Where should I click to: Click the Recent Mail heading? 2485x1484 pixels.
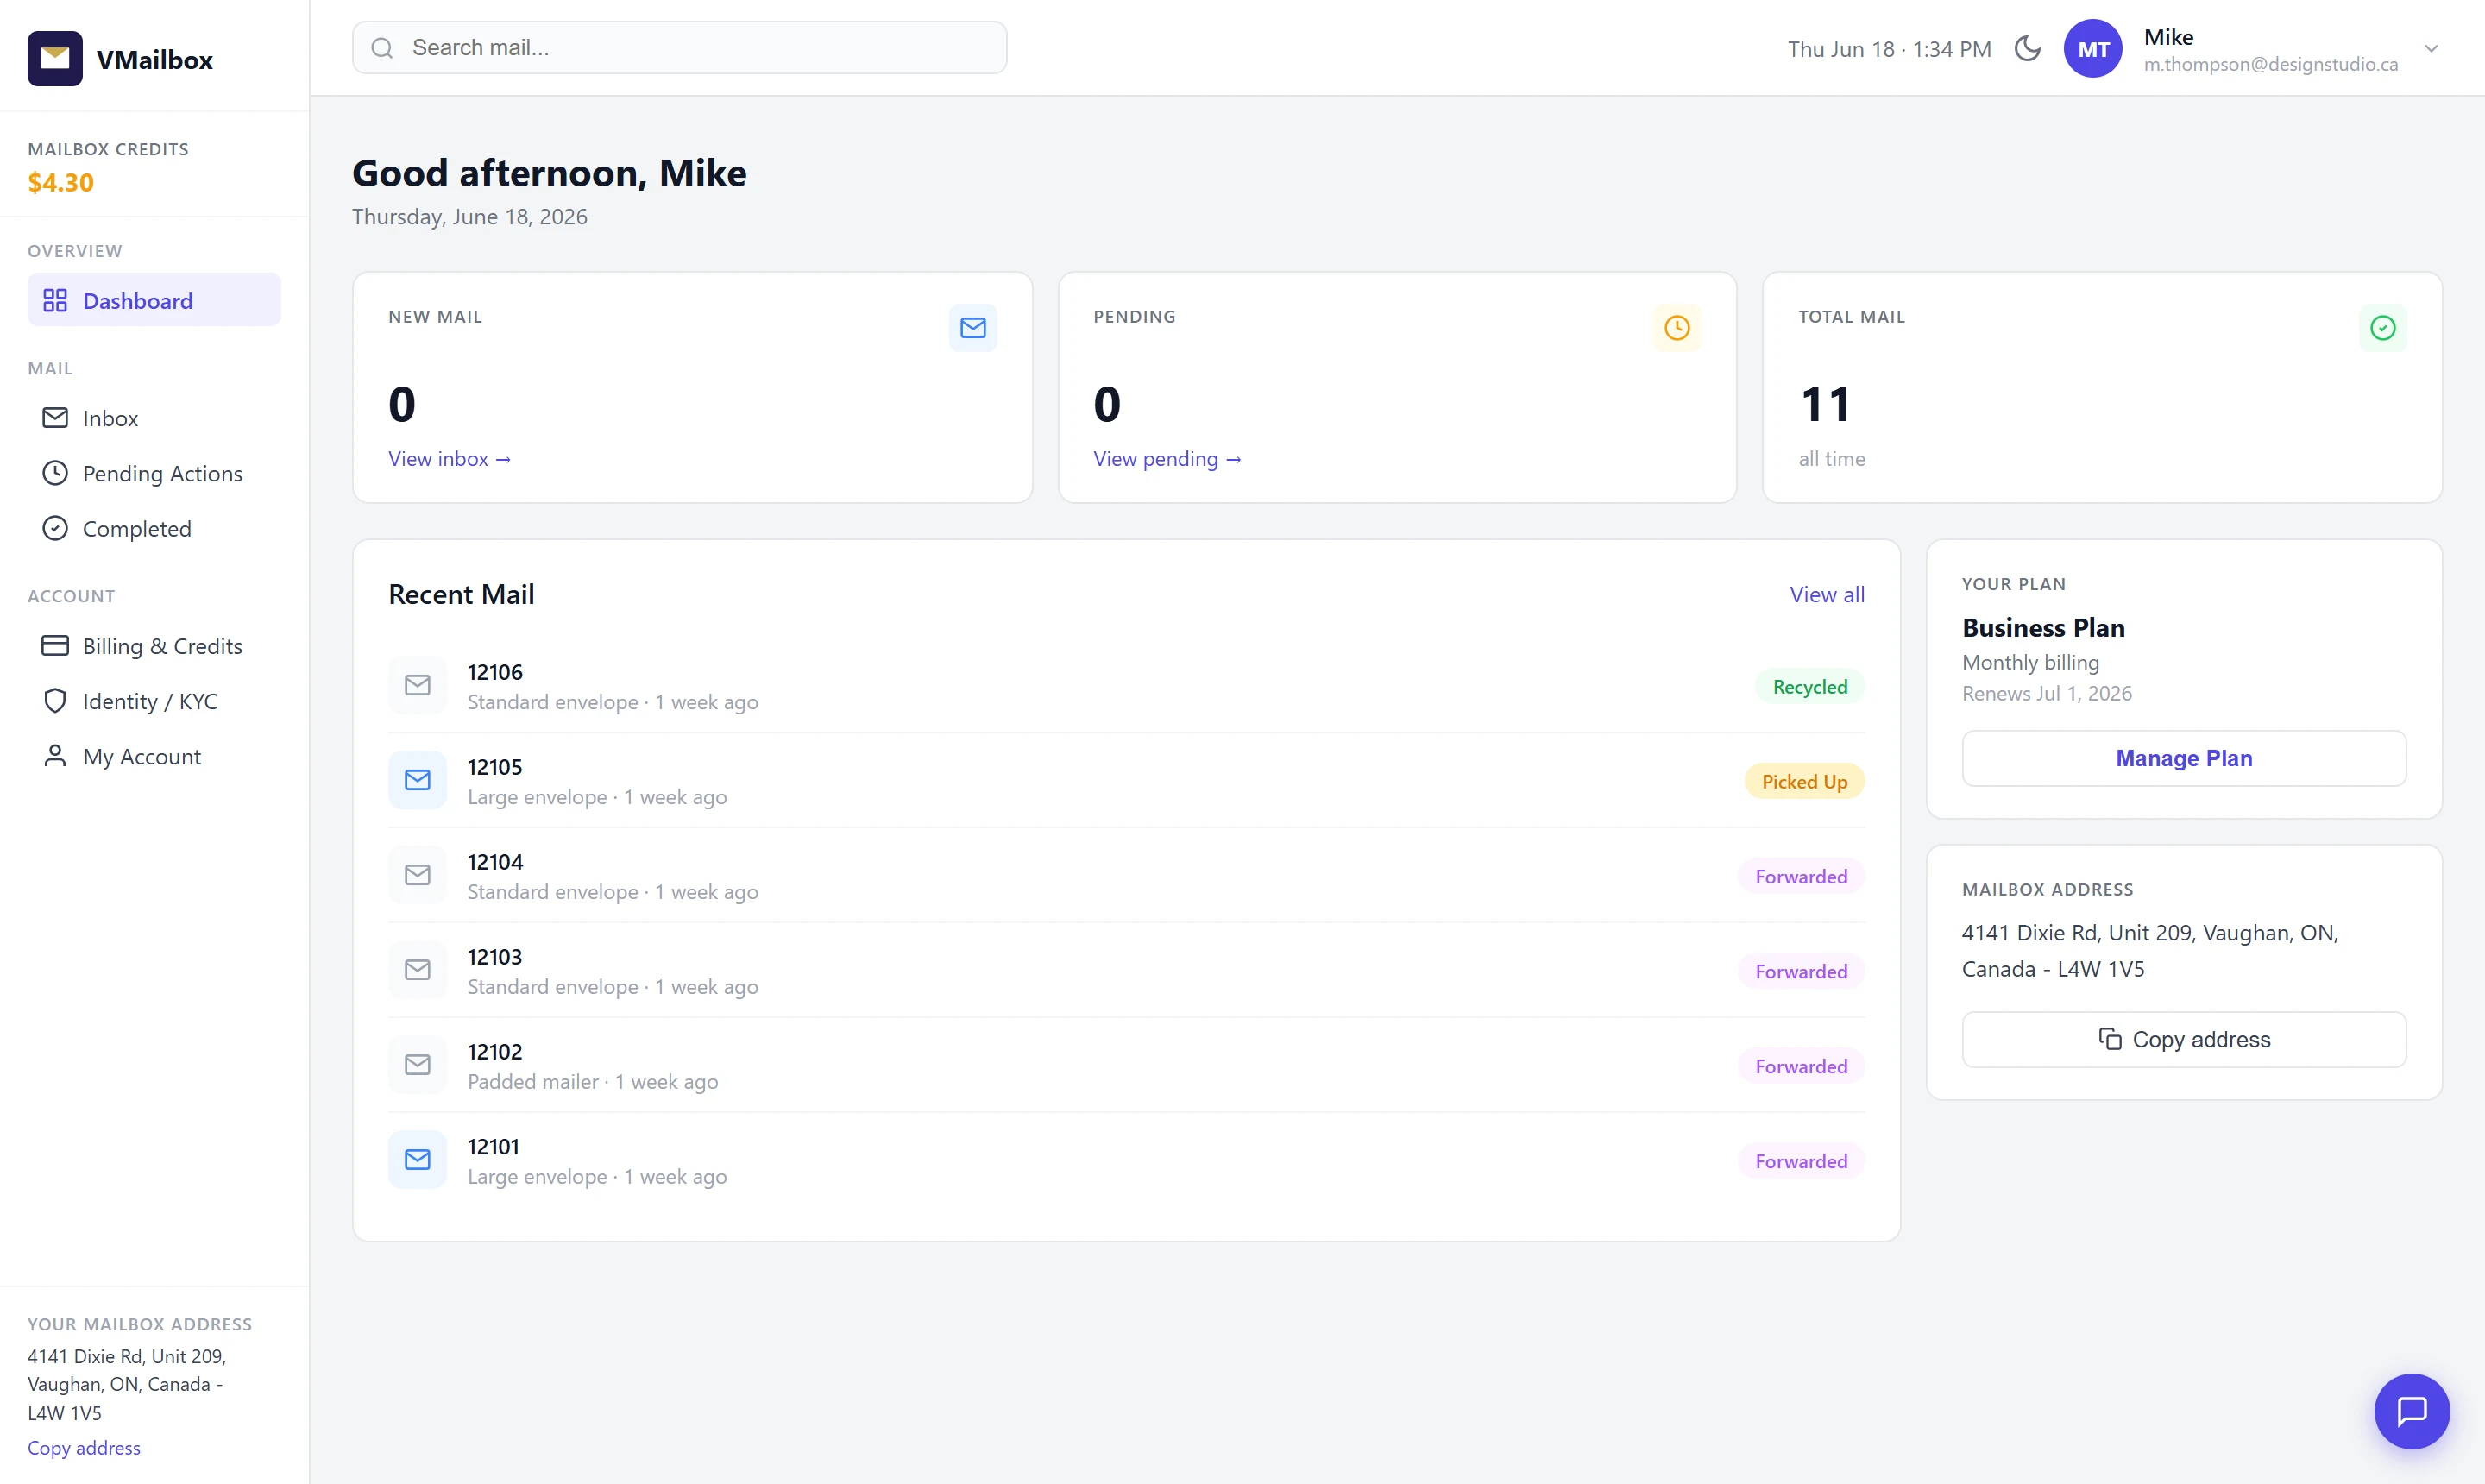click(461, 595)
